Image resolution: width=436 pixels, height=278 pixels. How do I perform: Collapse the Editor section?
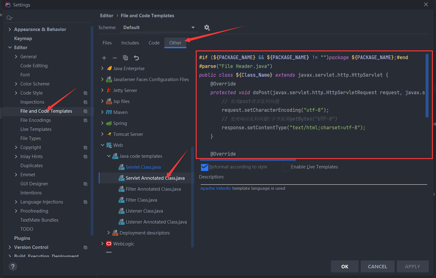10,48
